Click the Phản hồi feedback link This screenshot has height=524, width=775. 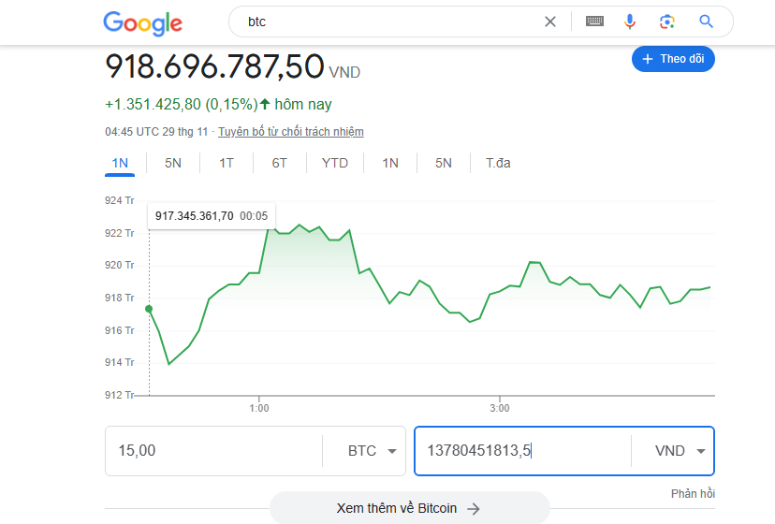(693, 493)
